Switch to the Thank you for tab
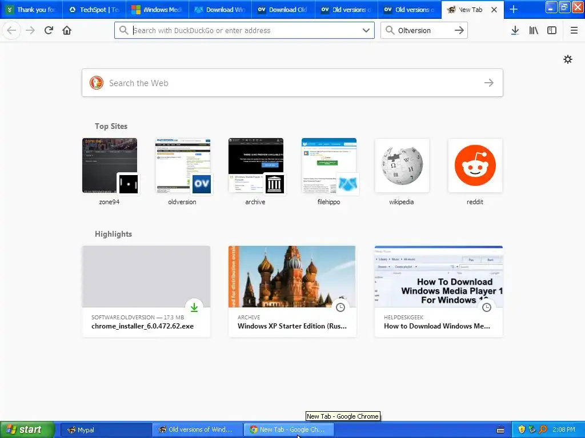 (31, 10)
